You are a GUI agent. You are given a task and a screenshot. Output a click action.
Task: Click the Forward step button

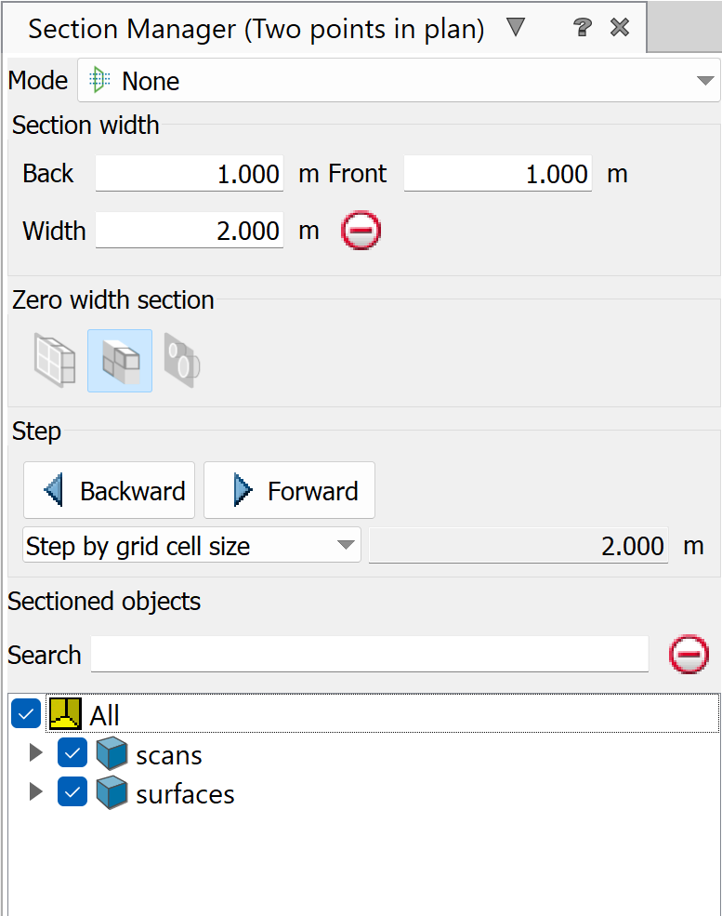click(289, 490)
